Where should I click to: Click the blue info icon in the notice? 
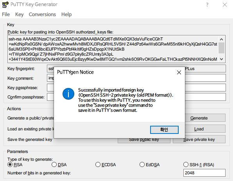tap(68, 94)
